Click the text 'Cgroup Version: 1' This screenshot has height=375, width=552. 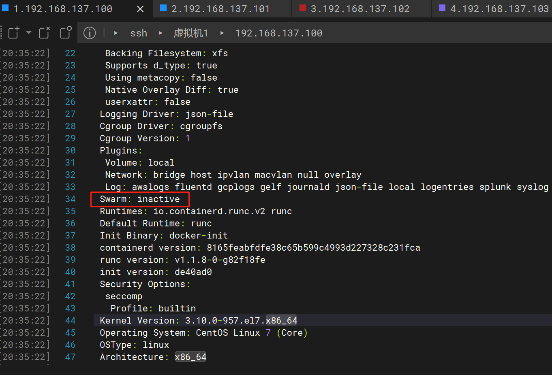[x=145, y=138]
